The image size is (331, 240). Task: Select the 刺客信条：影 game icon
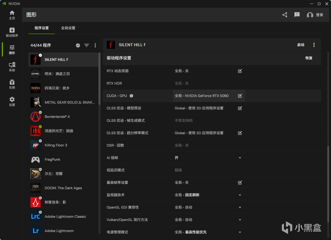click(x=35, y=202)
